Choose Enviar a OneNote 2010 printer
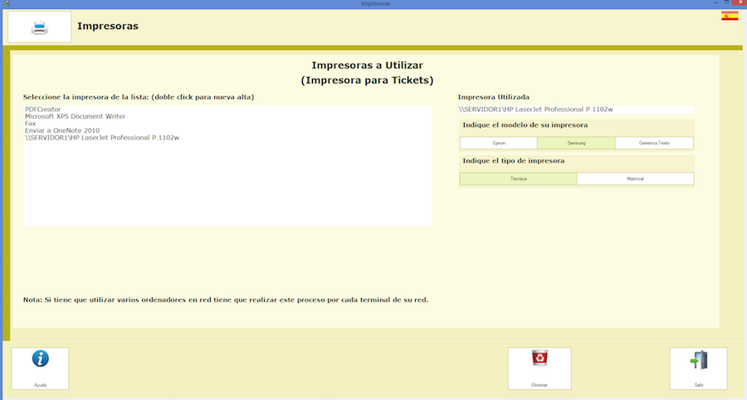The height and width of the screenshot is (400, 747). (x=62, y=130)
